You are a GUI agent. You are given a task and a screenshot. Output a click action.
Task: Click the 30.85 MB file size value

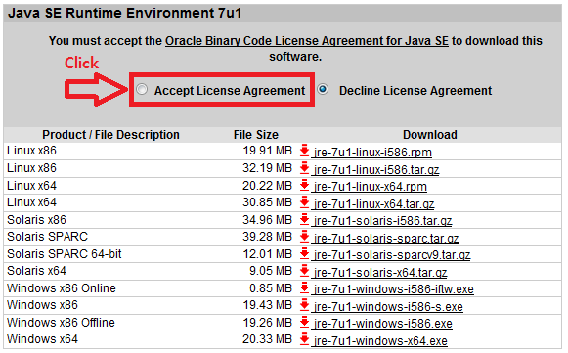tap(267, 202)
